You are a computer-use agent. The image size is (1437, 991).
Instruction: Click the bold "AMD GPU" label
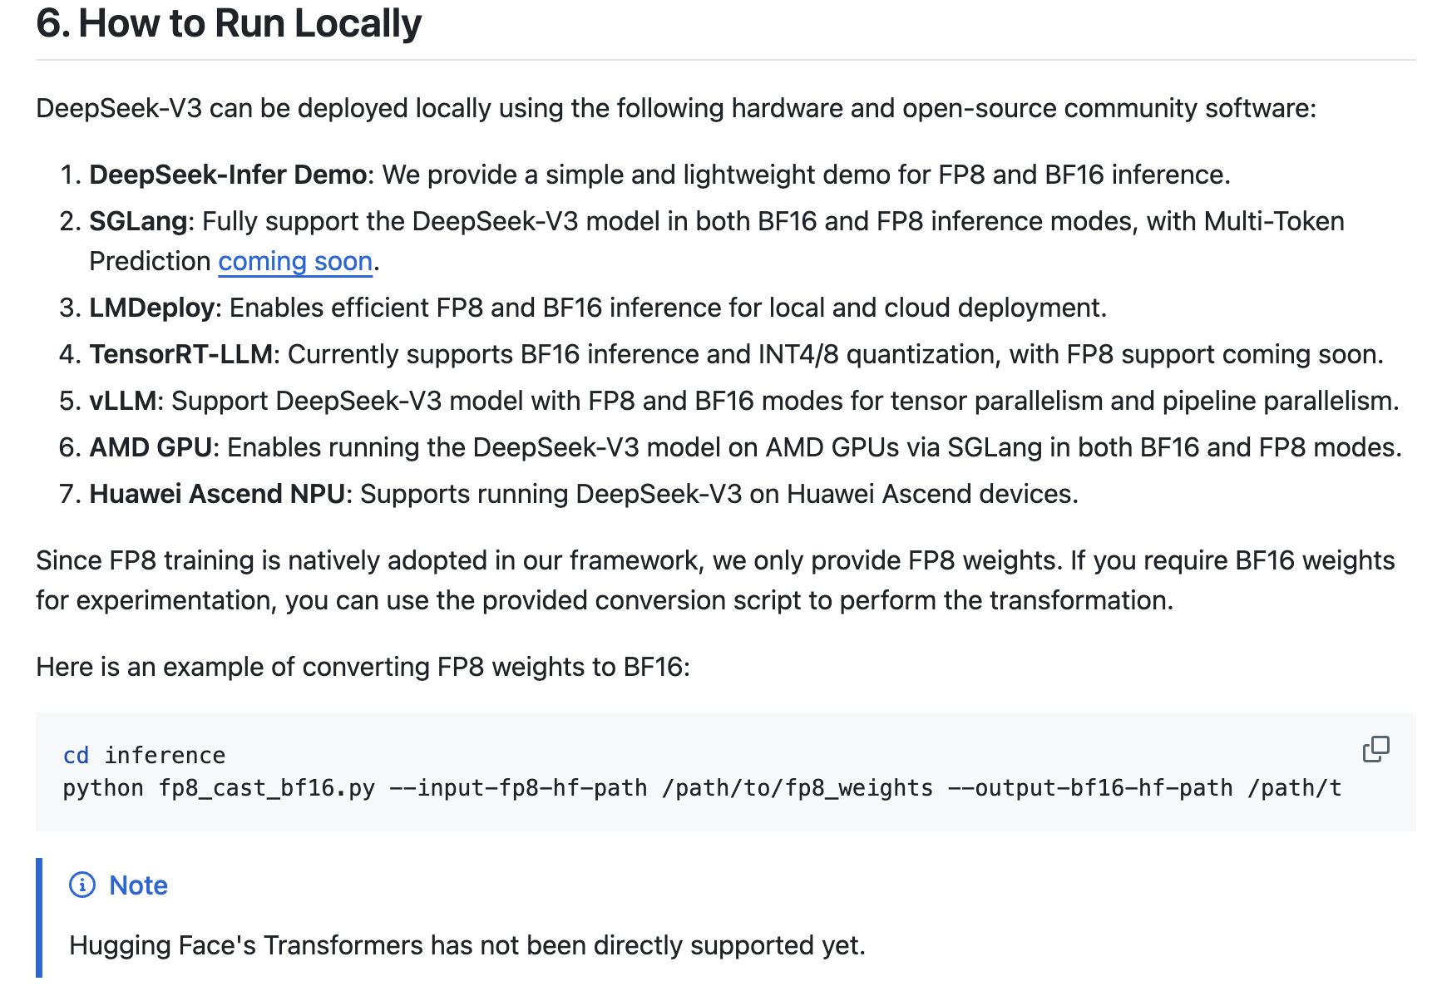tap(151, 448)
